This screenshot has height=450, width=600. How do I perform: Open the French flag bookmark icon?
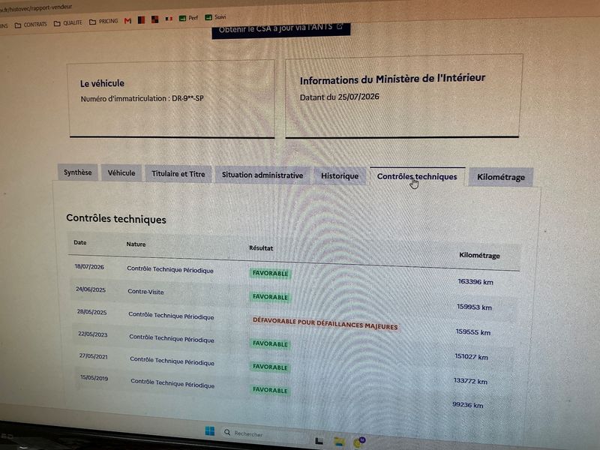[169, 18]
